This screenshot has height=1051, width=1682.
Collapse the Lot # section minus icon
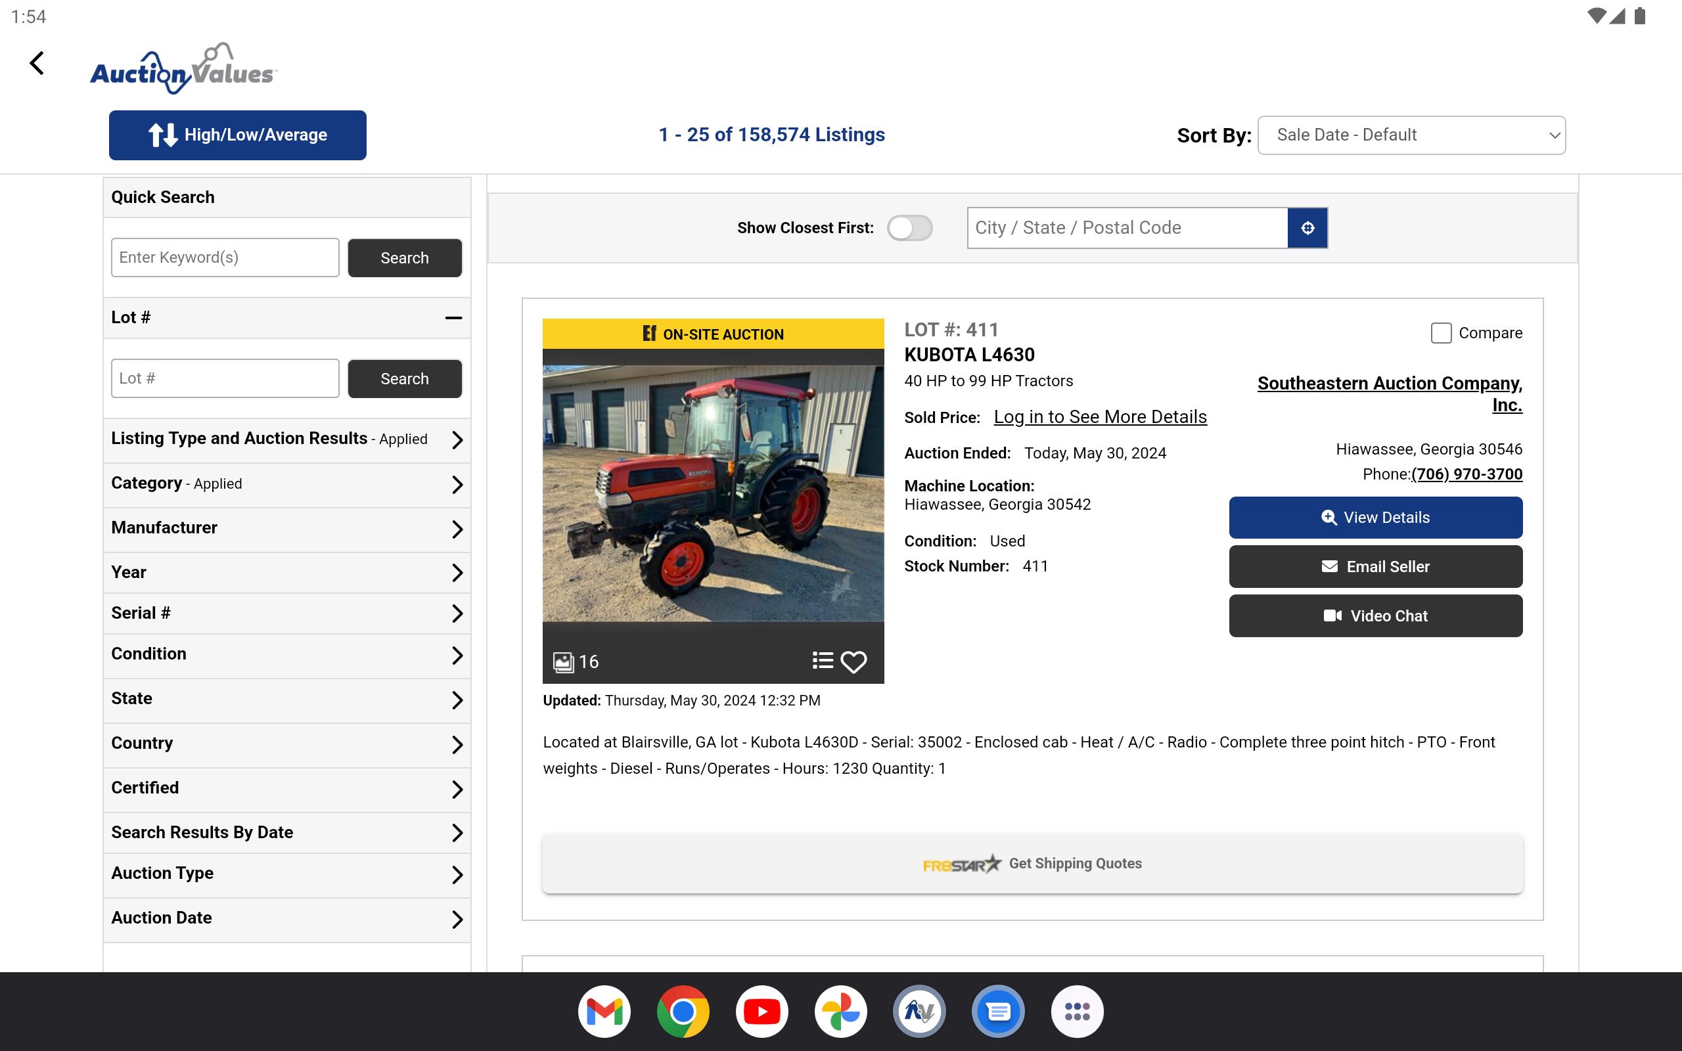click(453, 318)
